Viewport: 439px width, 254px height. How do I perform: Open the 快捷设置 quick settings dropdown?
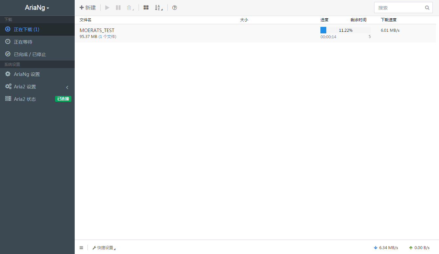104,248
